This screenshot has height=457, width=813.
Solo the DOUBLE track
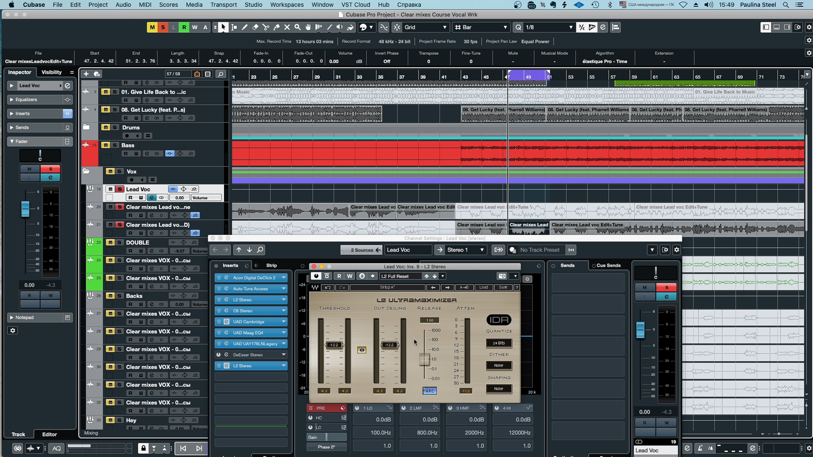(x=120, y=243)
